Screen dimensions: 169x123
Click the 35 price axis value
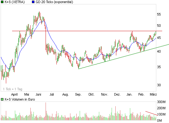pyautogui.click(x=159, y=67)
